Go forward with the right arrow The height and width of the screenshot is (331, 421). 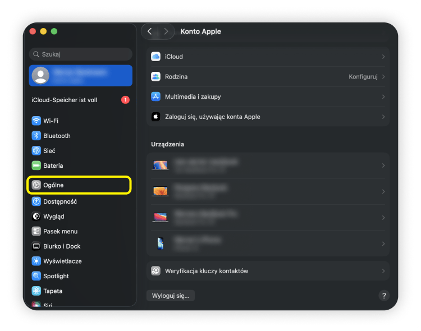[166, 31]
